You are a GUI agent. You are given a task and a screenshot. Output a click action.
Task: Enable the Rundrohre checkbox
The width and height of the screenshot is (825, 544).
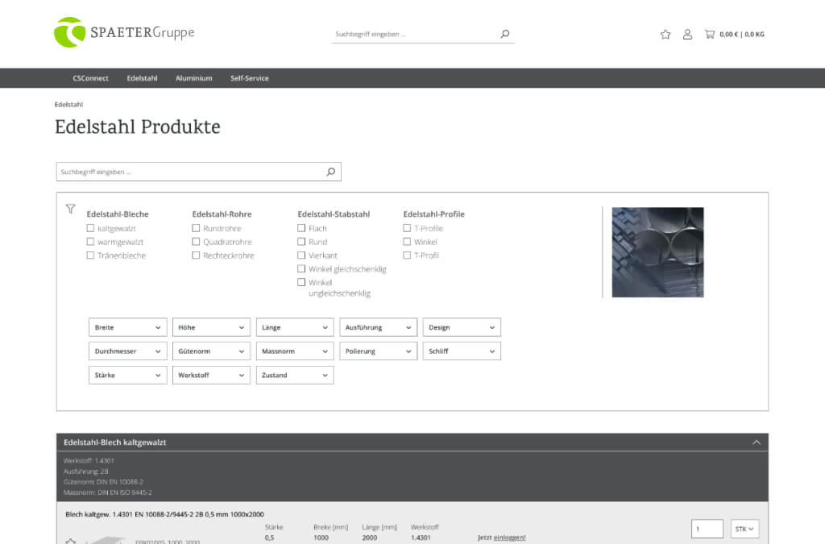click(196, 228)
